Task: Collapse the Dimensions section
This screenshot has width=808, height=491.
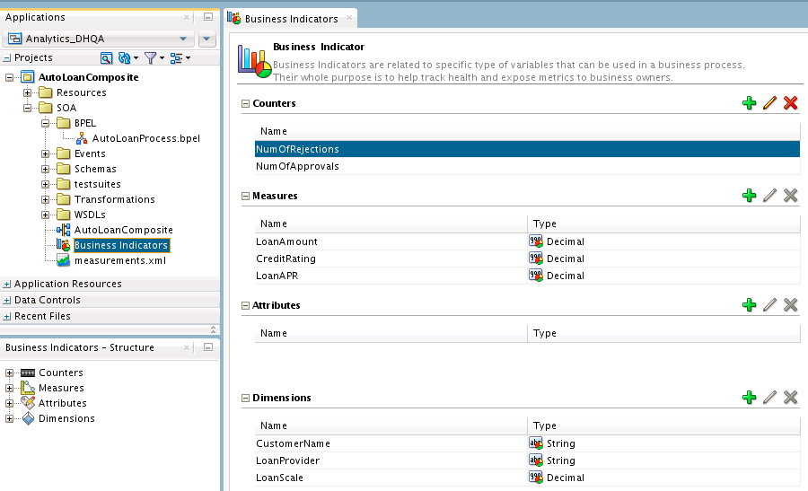Action: 245,398
